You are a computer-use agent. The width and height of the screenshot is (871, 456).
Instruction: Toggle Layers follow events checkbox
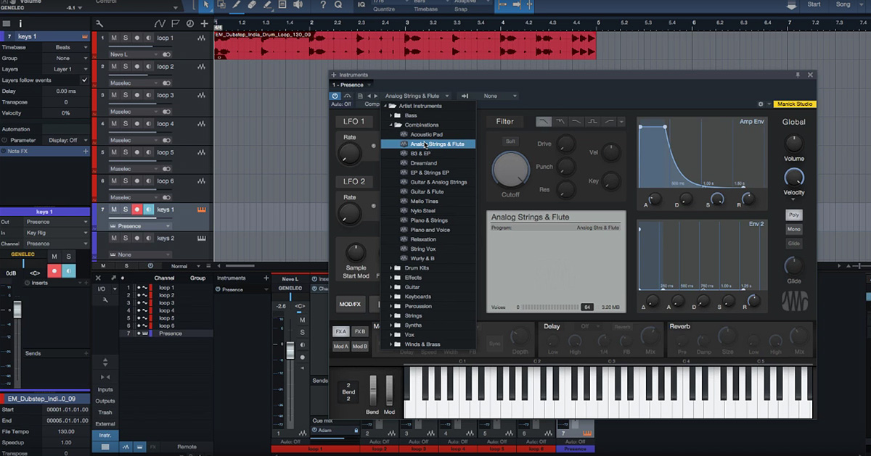(84, 80)
